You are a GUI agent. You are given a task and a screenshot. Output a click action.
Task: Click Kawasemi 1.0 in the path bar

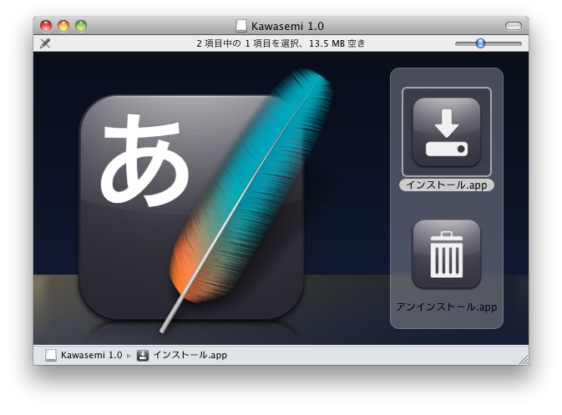coord(84,355)
